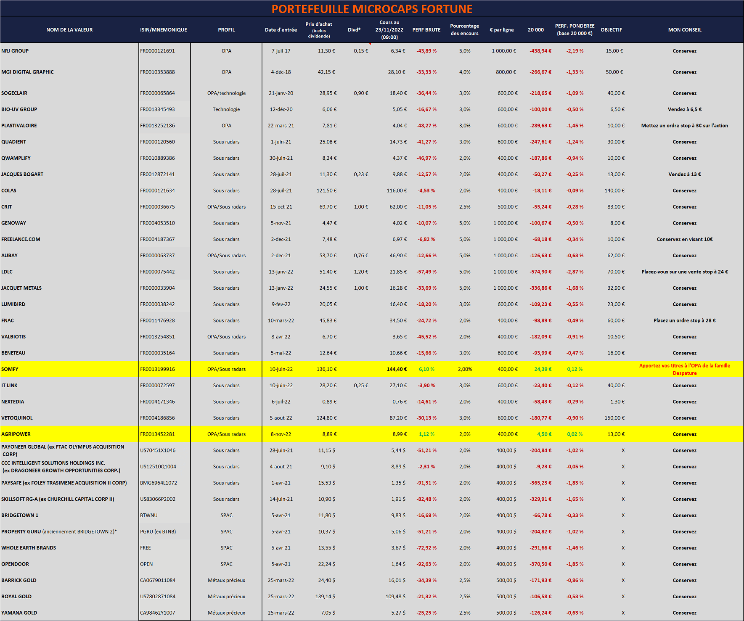Viewport: 744px width, 621px height.
Task: Click the red SOMFY OPA Despature advice
Action: click(685, 369)
